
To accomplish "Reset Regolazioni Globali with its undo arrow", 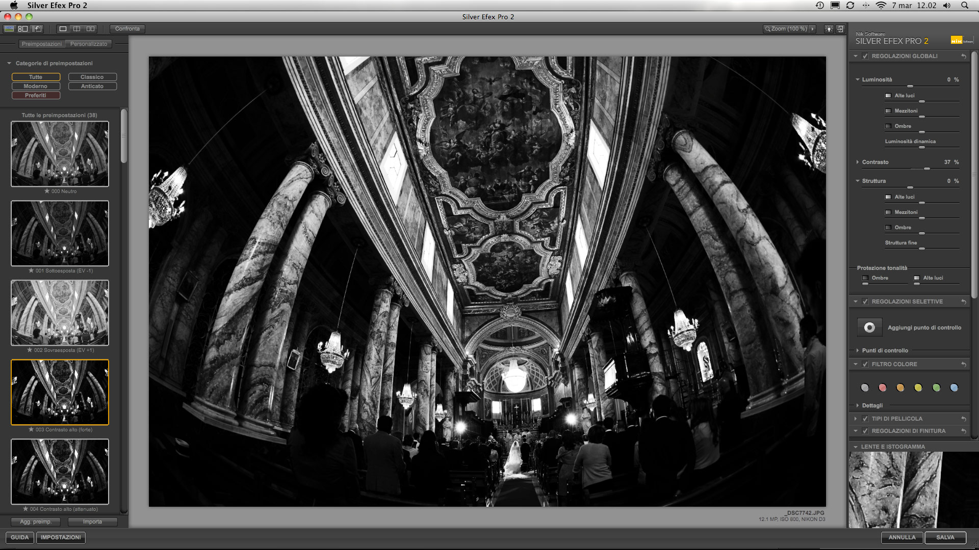I will pos(964,57).
